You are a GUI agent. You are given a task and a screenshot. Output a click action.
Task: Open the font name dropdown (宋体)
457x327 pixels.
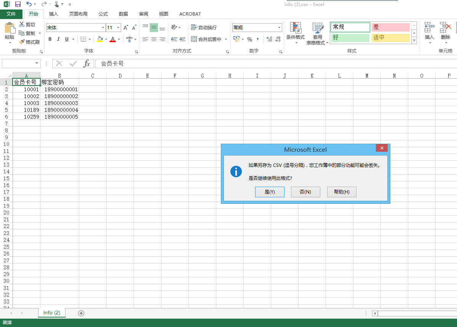point(103,28)
